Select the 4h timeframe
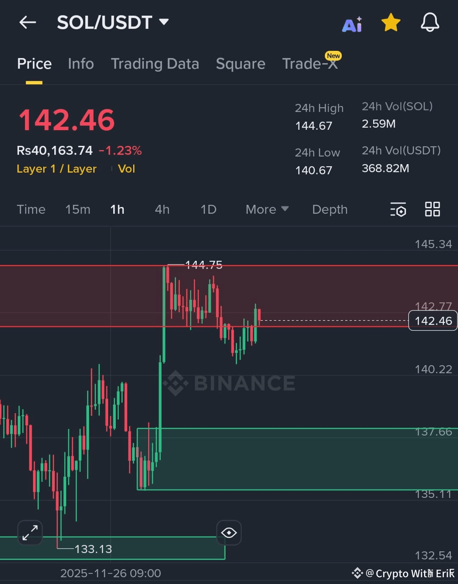This screenshot has width=458, height=584. (162, 210)
